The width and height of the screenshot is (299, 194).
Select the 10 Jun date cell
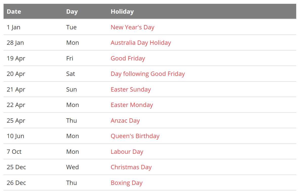point(15,136)
